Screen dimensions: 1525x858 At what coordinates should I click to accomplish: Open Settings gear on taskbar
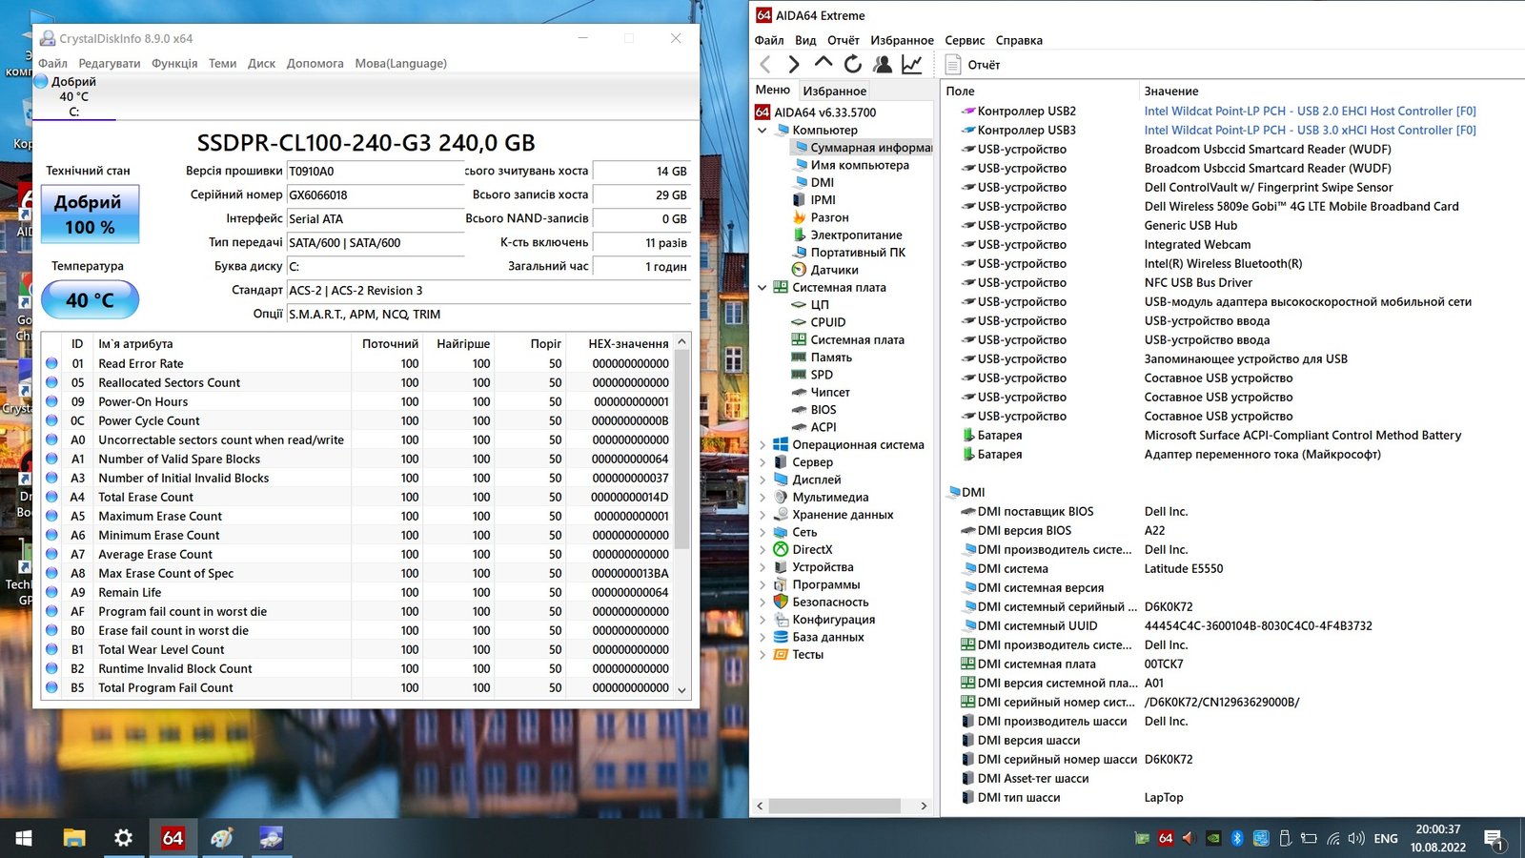[x=123, y=838]
